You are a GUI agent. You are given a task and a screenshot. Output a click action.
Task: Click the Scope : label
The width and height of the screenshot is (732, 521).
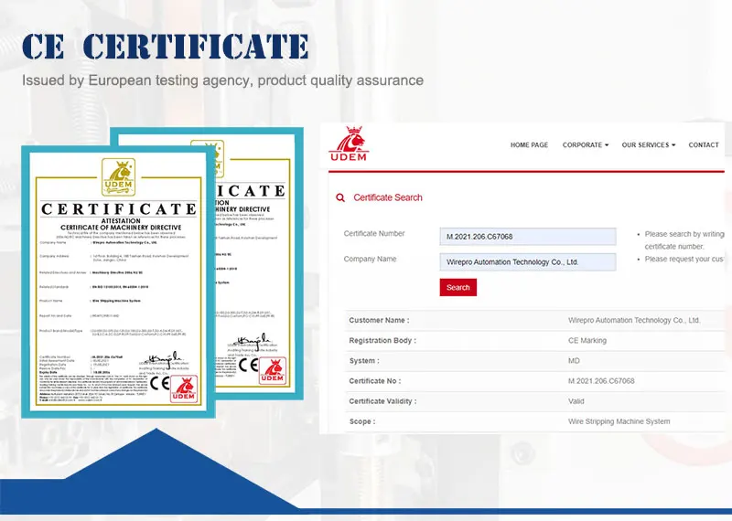pos(362,421)
